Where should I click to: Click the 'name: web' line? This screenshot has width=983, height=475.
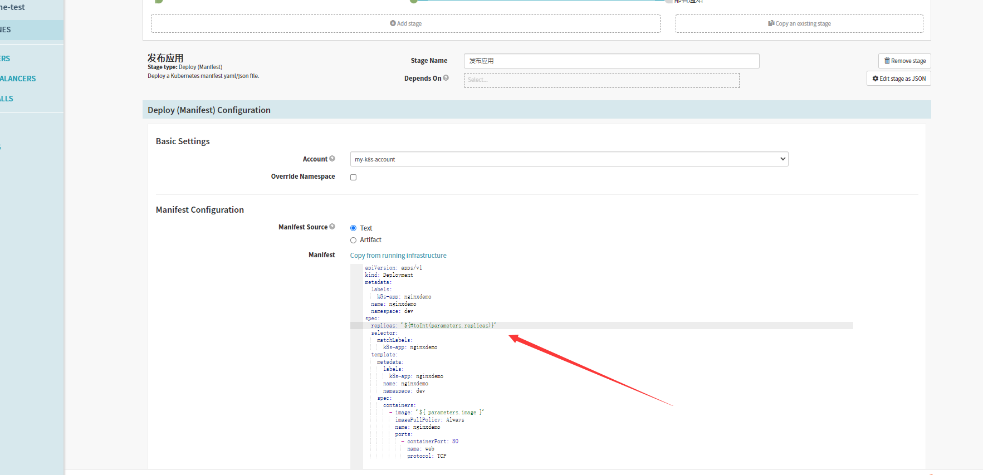coord(420,449)
